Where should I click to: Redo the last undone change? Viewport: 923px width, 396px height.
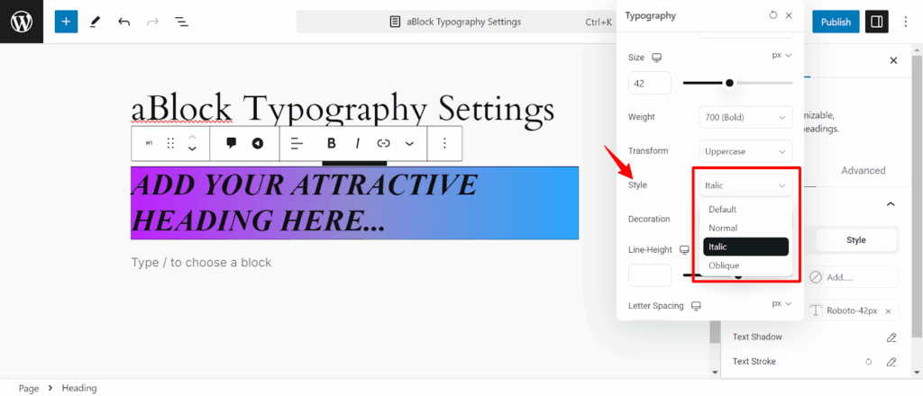coord(152,22)
